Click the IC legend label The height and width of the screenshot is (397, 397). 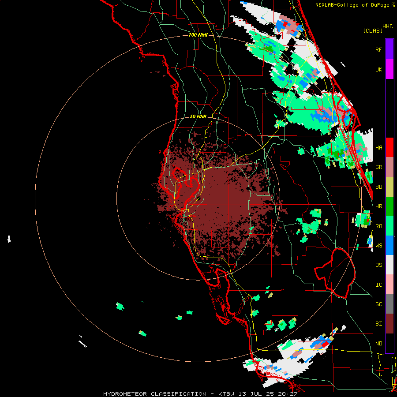coord(378,285)
